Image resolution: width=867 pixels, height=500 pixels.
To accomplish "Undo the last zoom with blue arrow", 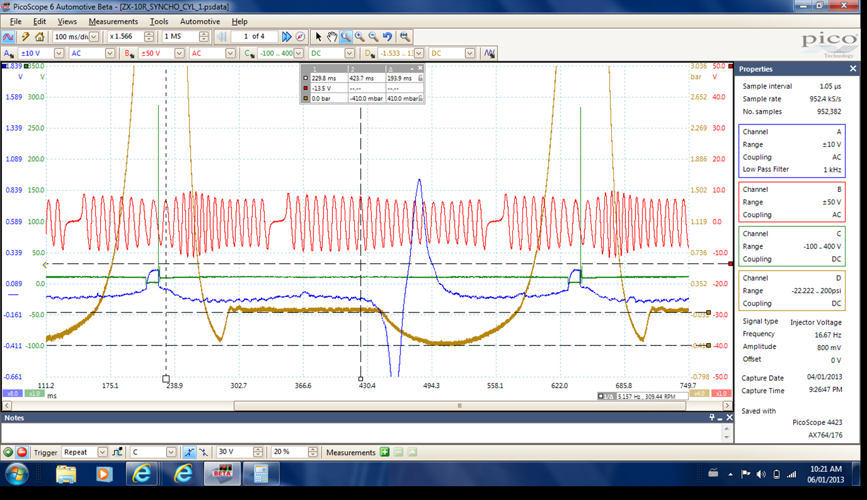I will [387, 37].
